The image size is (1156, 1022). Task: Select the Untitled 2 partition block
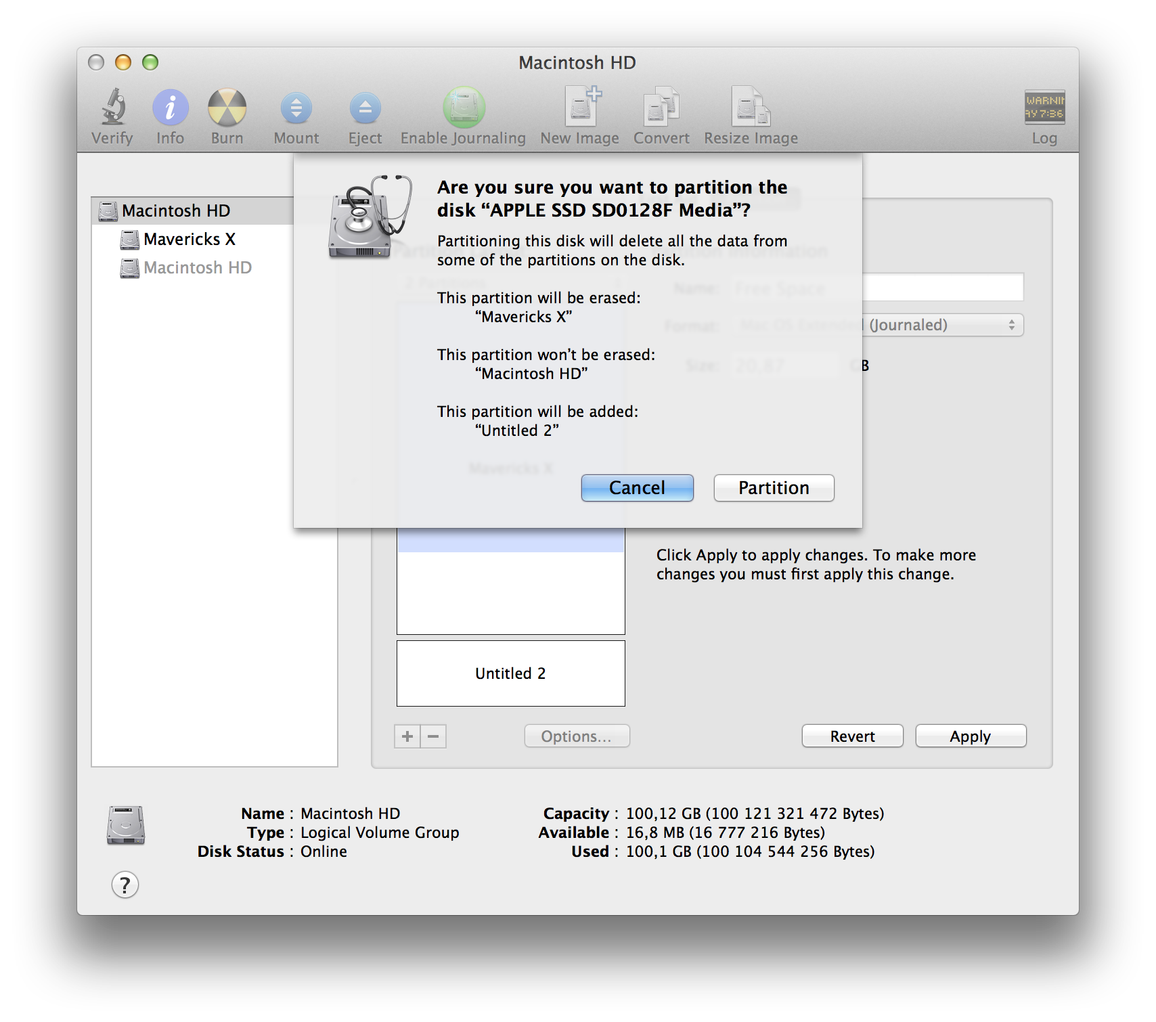coord(511,673)
